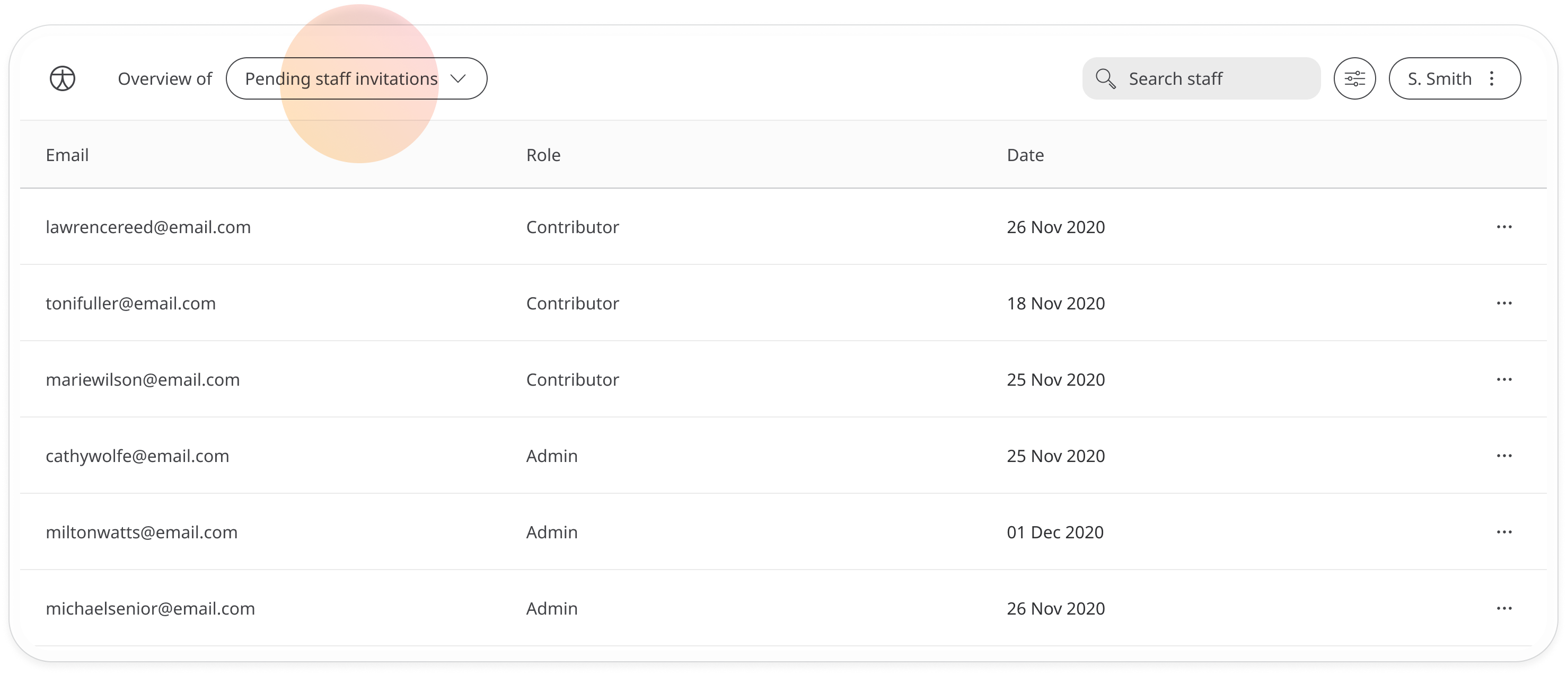Click inside the Search staff field
This screenshot has height=675, width=1567.
tap(1199, 79)
